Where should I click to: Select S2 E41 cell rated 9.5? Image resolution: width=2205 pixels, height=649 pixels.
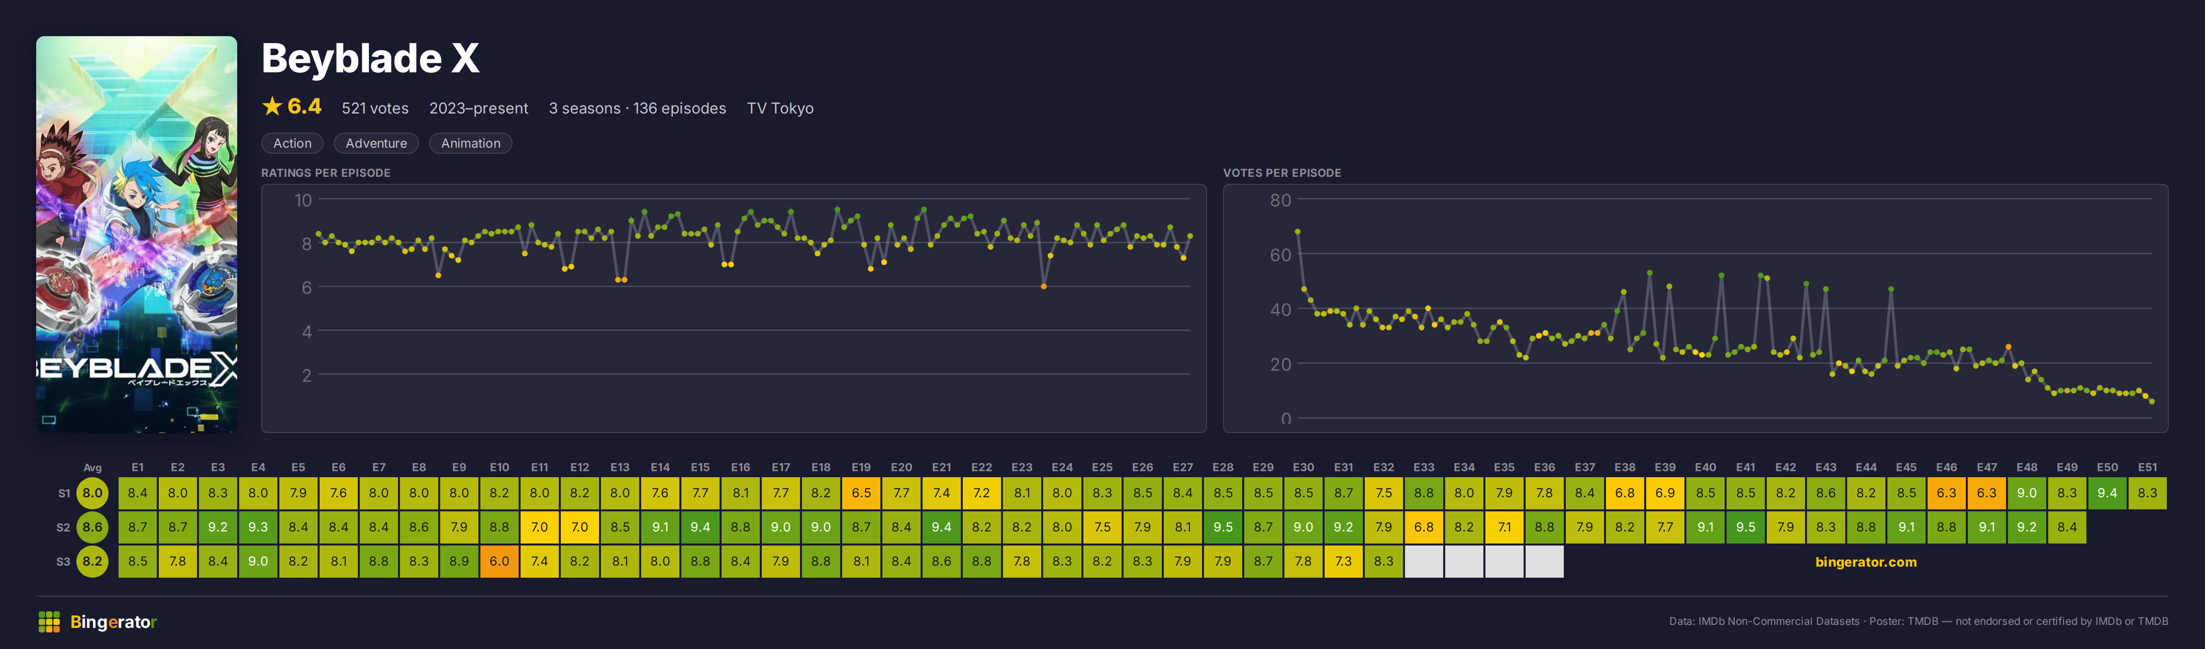tap(1745, 527)
